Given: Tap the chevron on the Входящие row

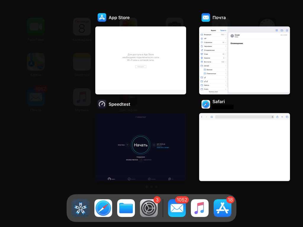Looking at the screenshot, I should point(226,35).
